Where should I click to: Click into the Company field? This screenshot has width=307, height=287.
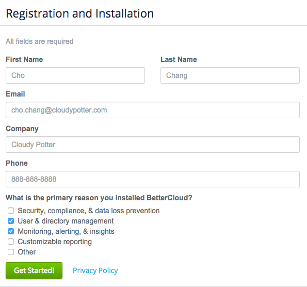click(153, 145)
